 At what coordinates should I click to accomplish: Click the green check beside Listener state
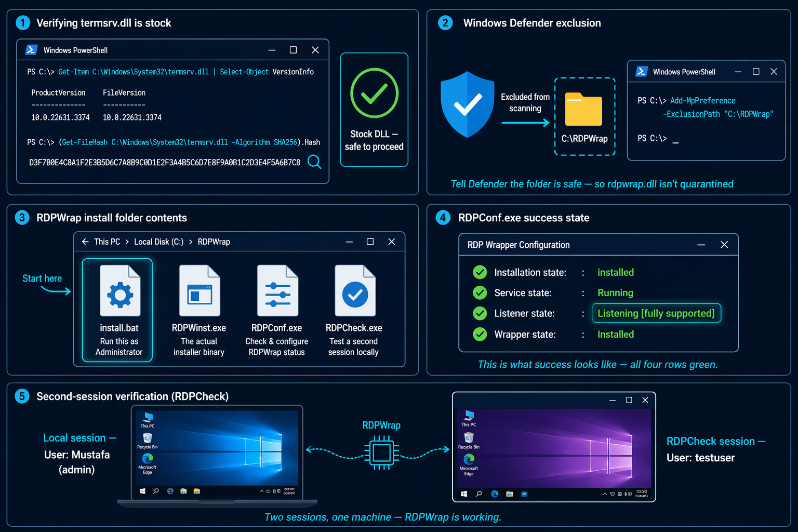[x=480, y=313]
